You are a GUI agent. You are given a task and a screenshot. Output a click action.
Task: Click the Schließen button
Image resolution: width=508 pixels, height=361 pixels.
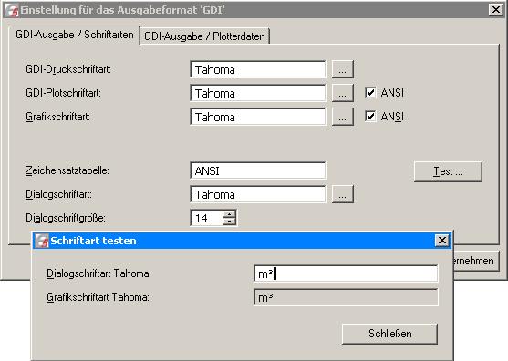click(x=389, y=334)
